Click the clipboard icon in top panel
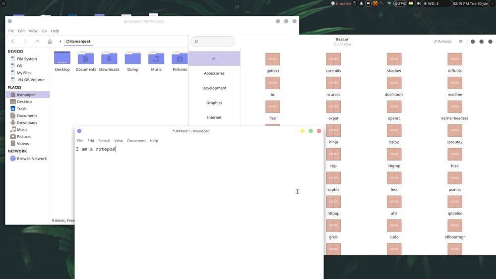This screenshot has width=496, height=279. [355, 3]
